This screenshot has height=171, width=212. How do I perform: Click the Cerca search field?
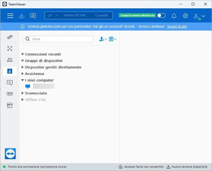click(58, 39)
